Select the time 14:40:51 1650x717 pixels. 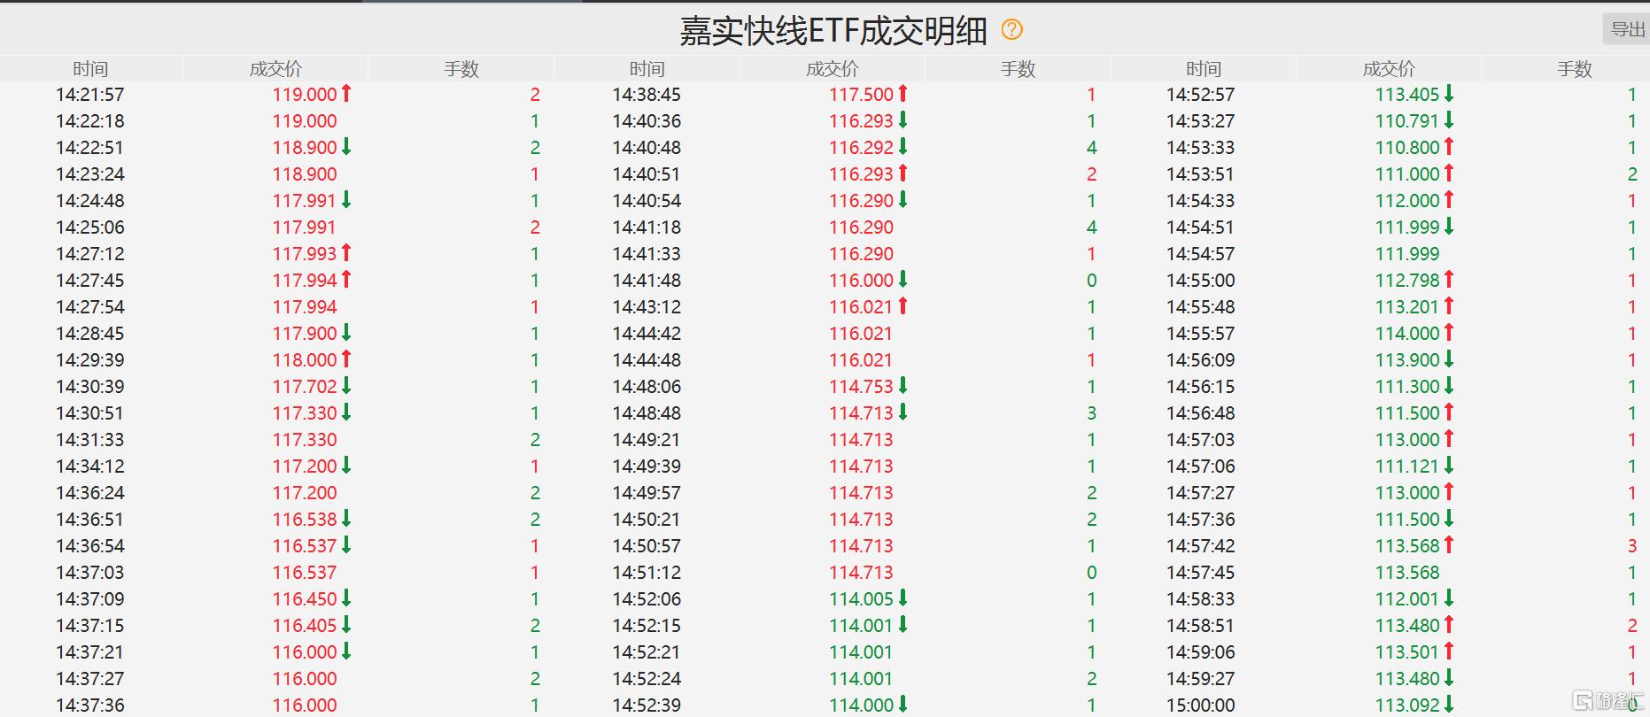(647, 174)
